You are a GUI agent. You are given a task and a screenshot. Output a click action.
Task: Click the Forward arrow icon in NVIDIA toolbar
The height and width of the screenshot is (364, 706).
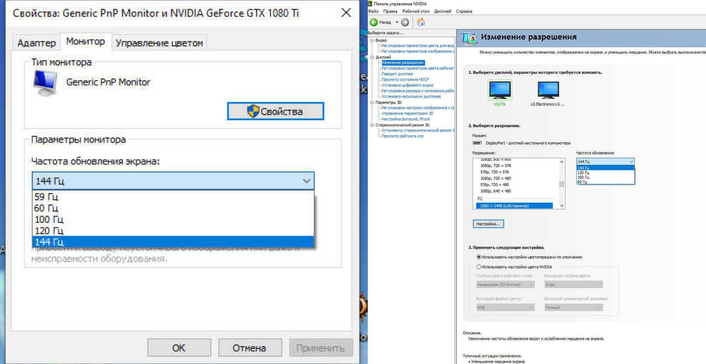[405, 22]
